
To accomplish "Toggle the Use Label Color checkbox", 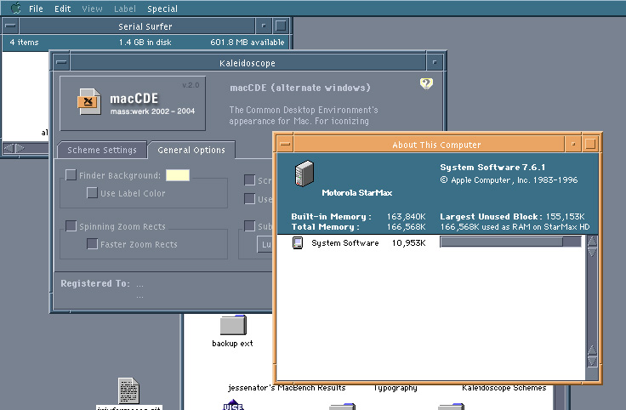I will (92, 193).
